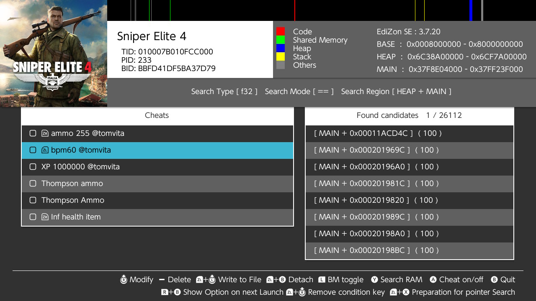Select candidate MAIN + 0x0002019820

click(x=410, y=200)
